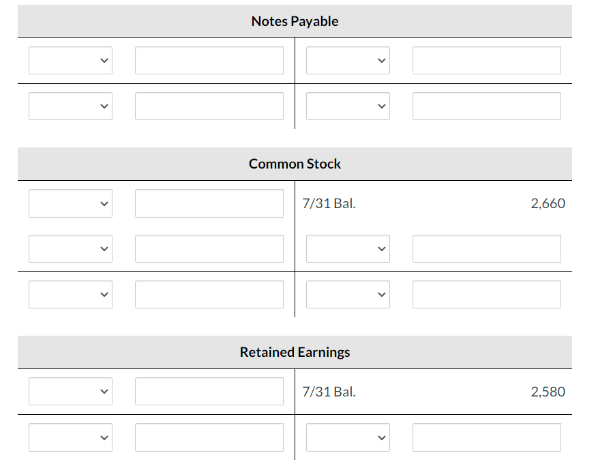
Task: Open the first date dropdown on Retained Earnings debit side
Action: 70,391
